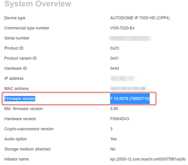Click the Device type label
Screen dimensions: 188x165
15,18
